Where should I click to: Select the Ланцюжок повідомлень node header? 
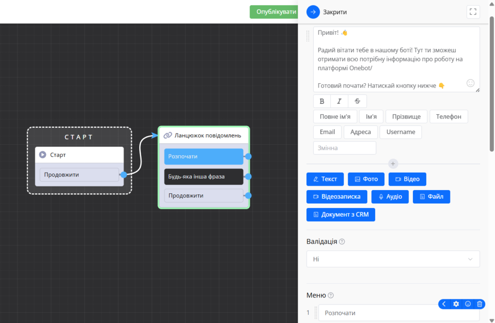coord(204,135)
